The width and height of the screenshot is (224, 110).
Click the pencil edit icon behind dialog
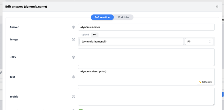pos(1,73)
